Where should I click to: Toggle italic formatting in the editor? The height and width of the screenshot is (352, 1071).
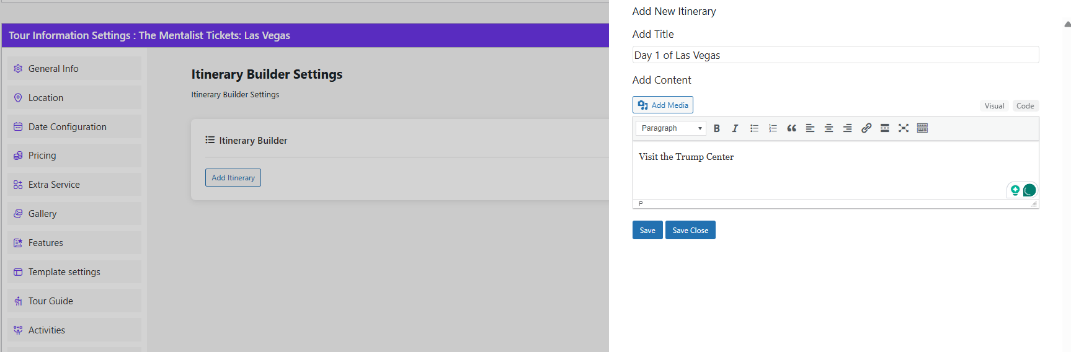735,128
